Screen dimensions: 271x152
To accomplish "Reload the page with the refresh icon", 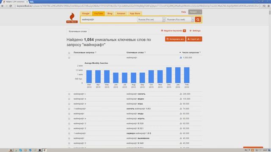I will pos(11,6).
